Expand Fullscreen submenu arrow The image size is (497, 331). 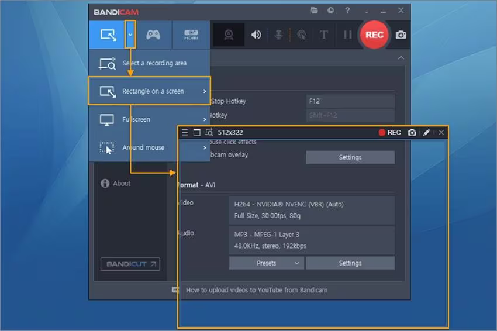pyautogui.click(x=205, y=119)
